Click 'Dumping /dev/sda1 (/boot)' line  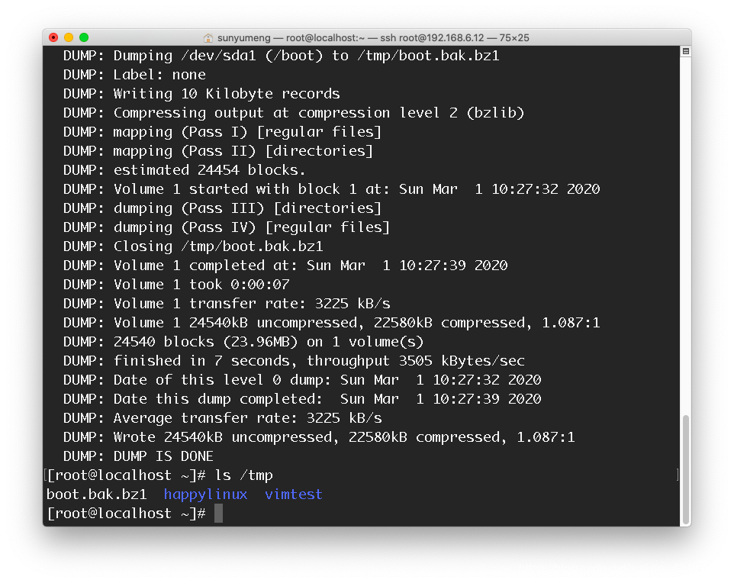pos(282,56)
